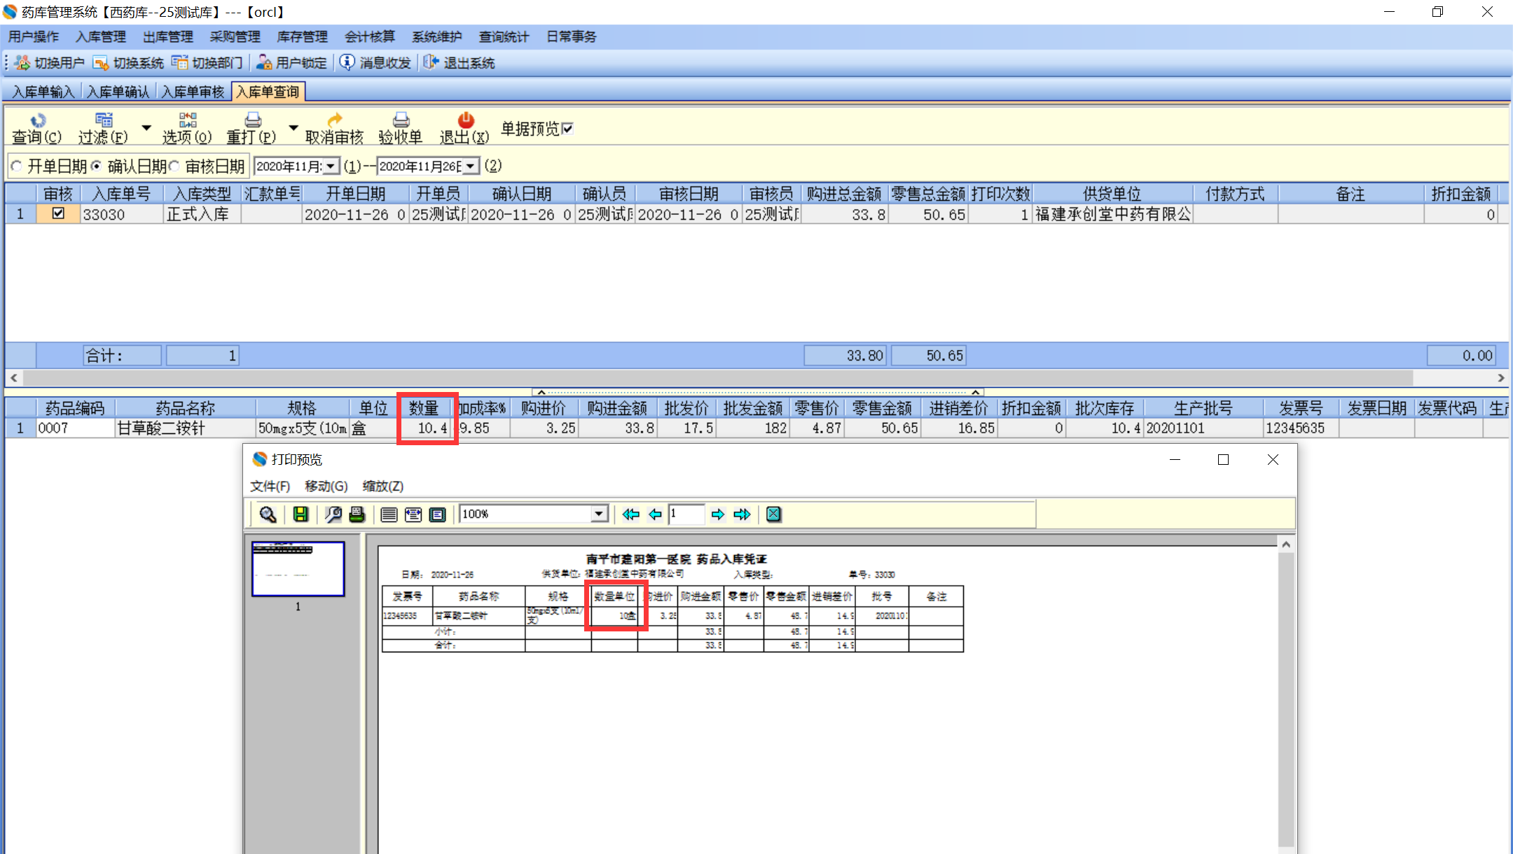Click the 取消审核 cancel-audit icon
This screenshot has height=854, width=1513.
pyautogui.click(x=334, y=128)
